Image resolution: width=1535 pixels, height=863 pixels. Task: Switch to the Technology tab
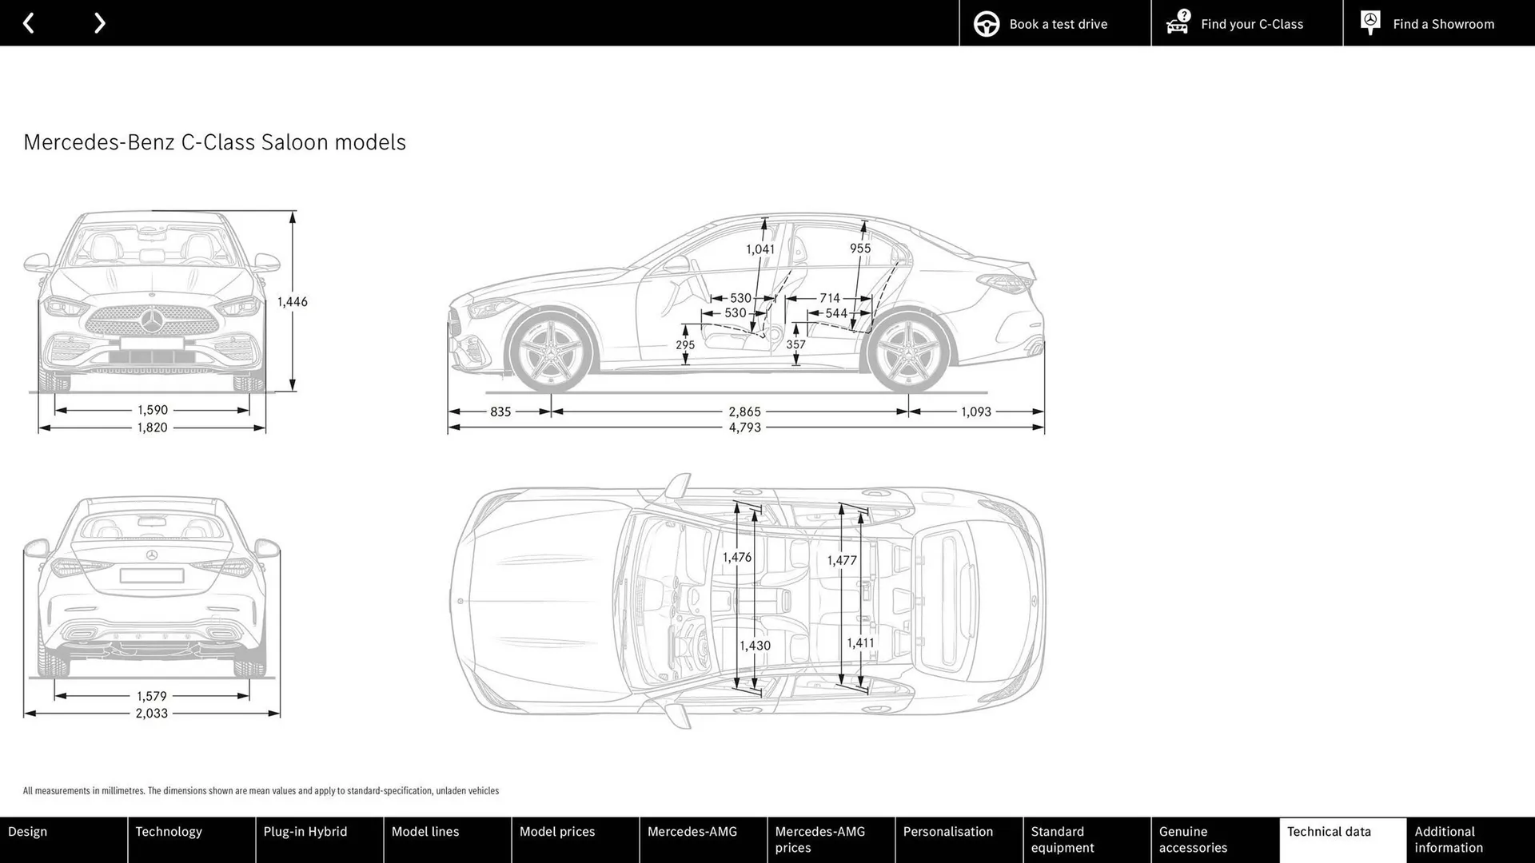pyautogui.click(x=191, y=840)
